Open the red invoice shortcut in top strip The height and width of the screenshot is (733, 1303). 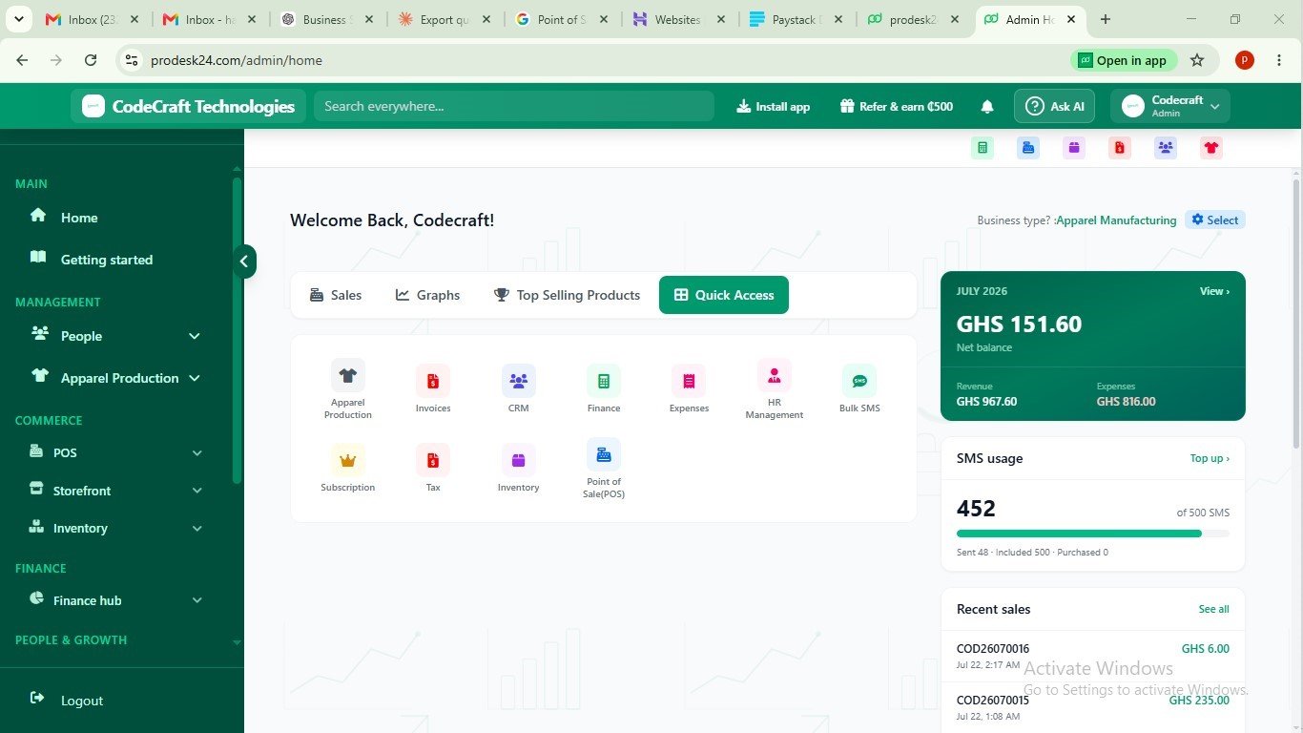[1120, 148]
